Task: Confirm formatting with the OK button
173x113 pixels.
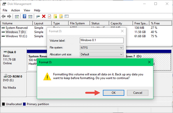Action: pyautogui.click(x=114, y=93)
